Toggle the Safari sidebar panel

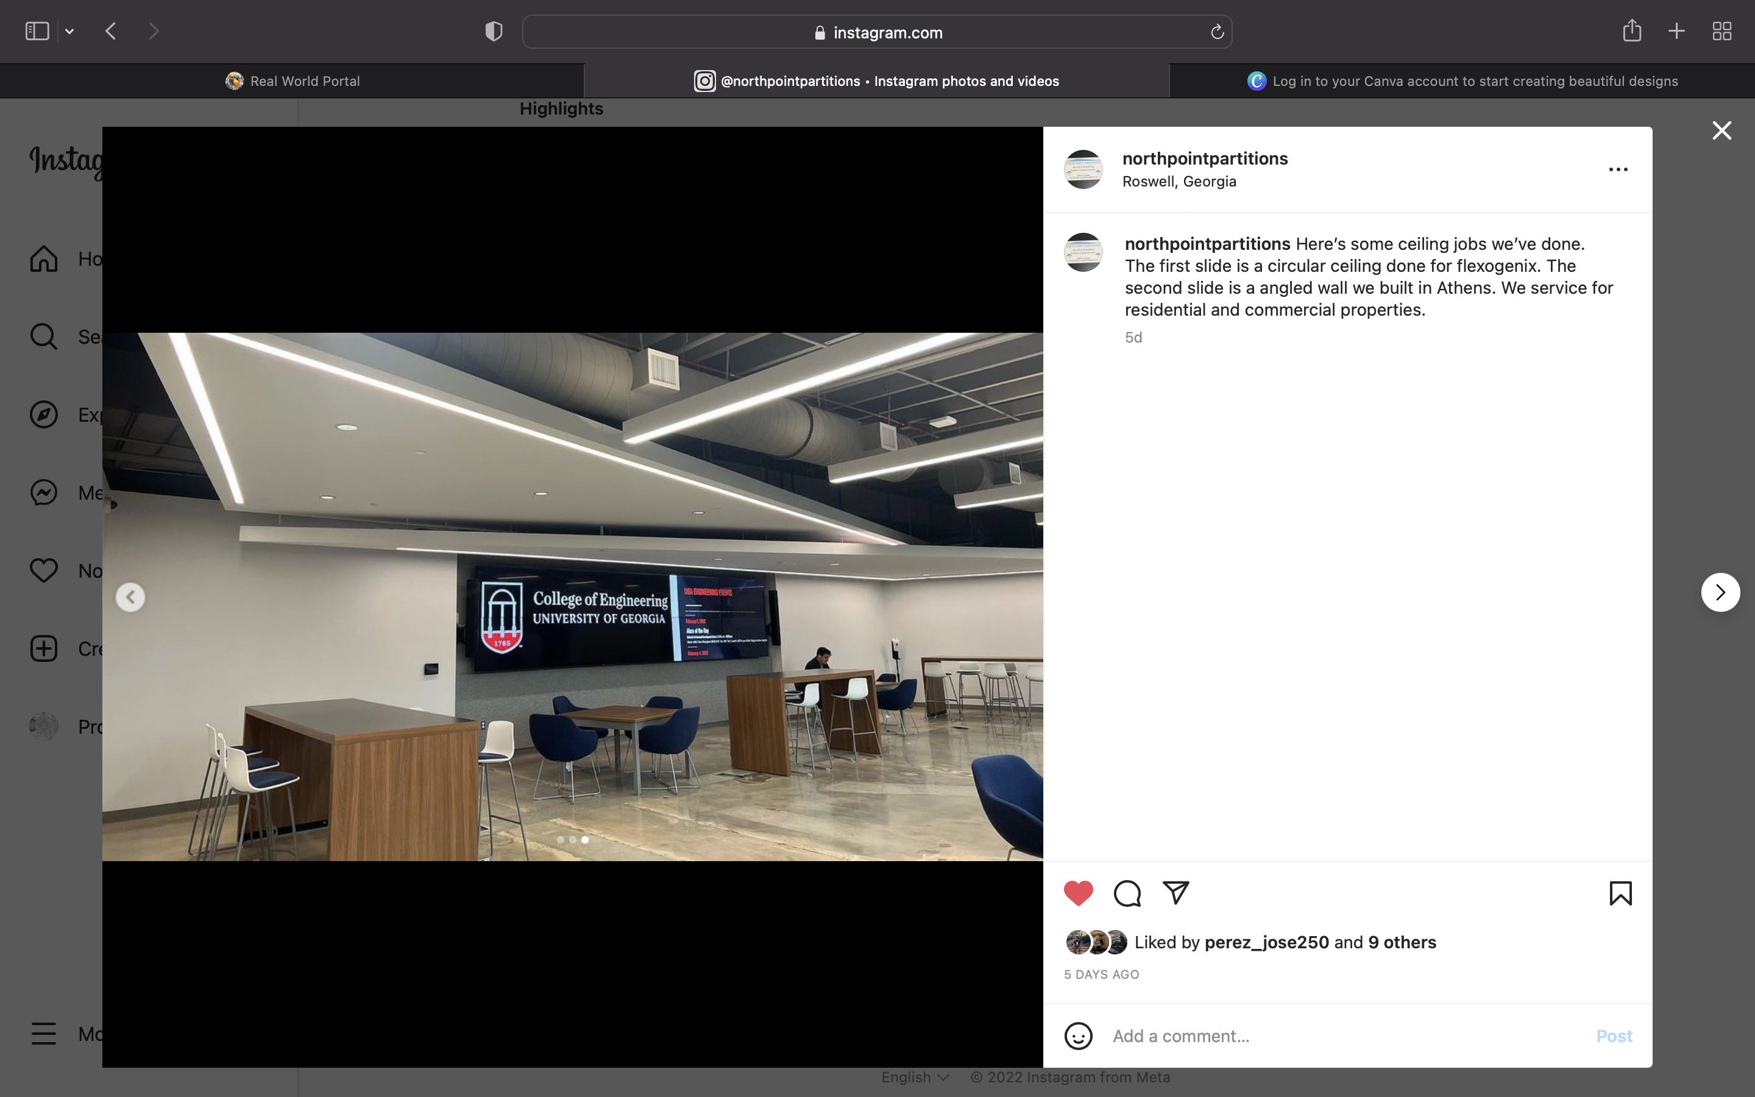pyautogui.click(x=37, y=31)
